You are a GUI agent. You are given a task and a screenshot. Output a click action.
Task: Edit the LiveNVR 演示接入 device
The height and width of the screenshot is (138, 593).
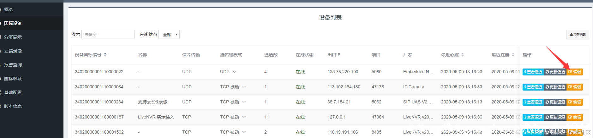(575, 117)
